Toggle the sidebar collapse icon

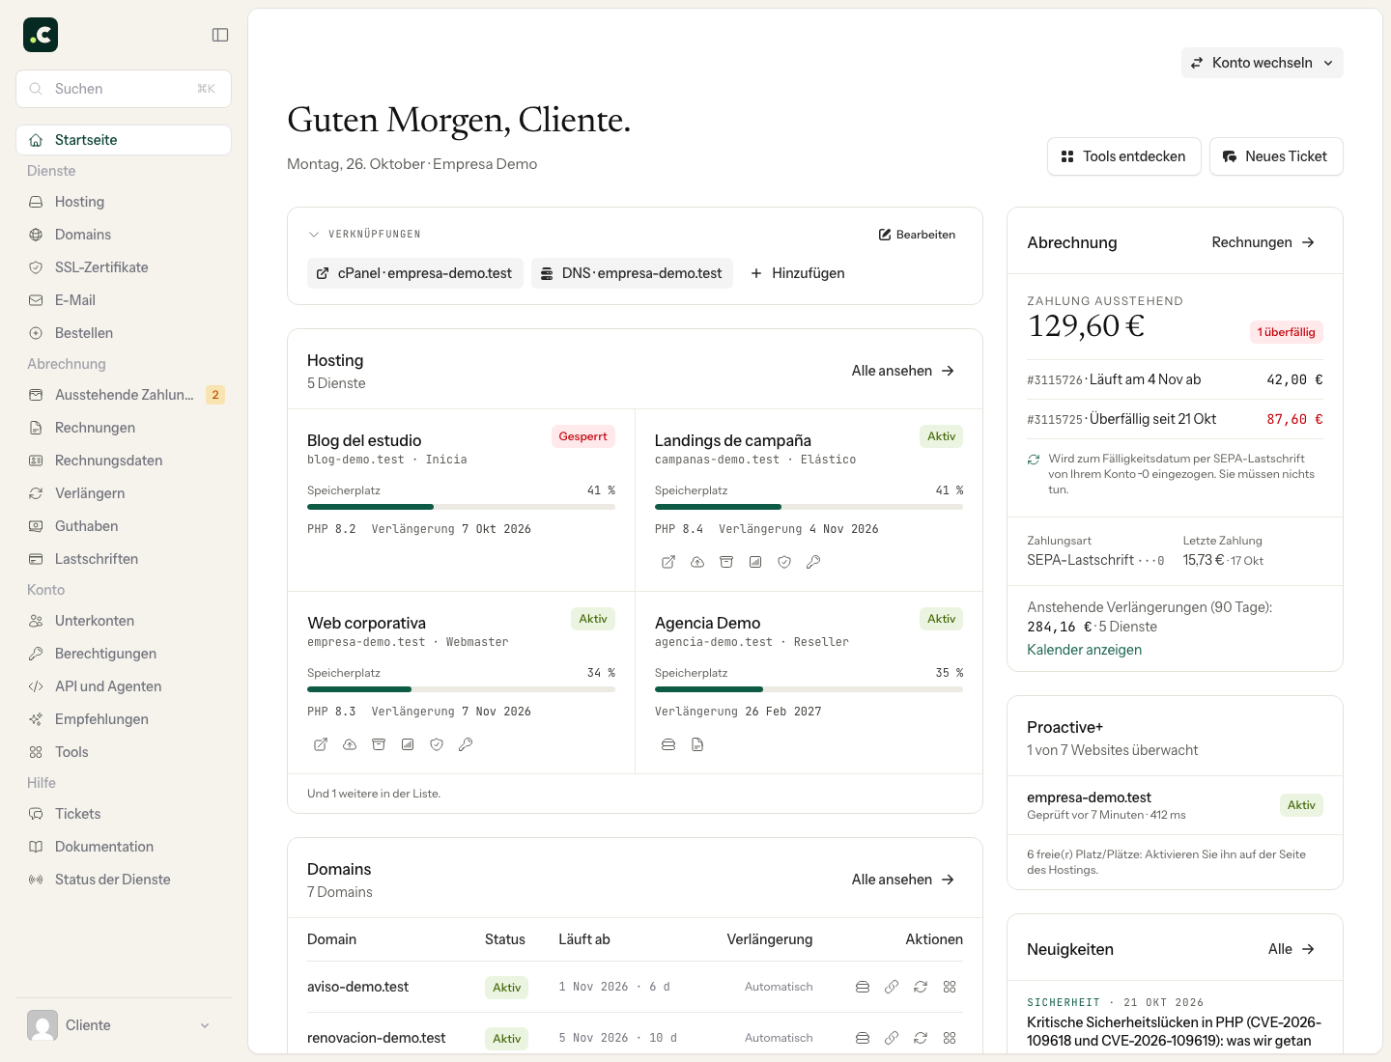click(220, 35)
